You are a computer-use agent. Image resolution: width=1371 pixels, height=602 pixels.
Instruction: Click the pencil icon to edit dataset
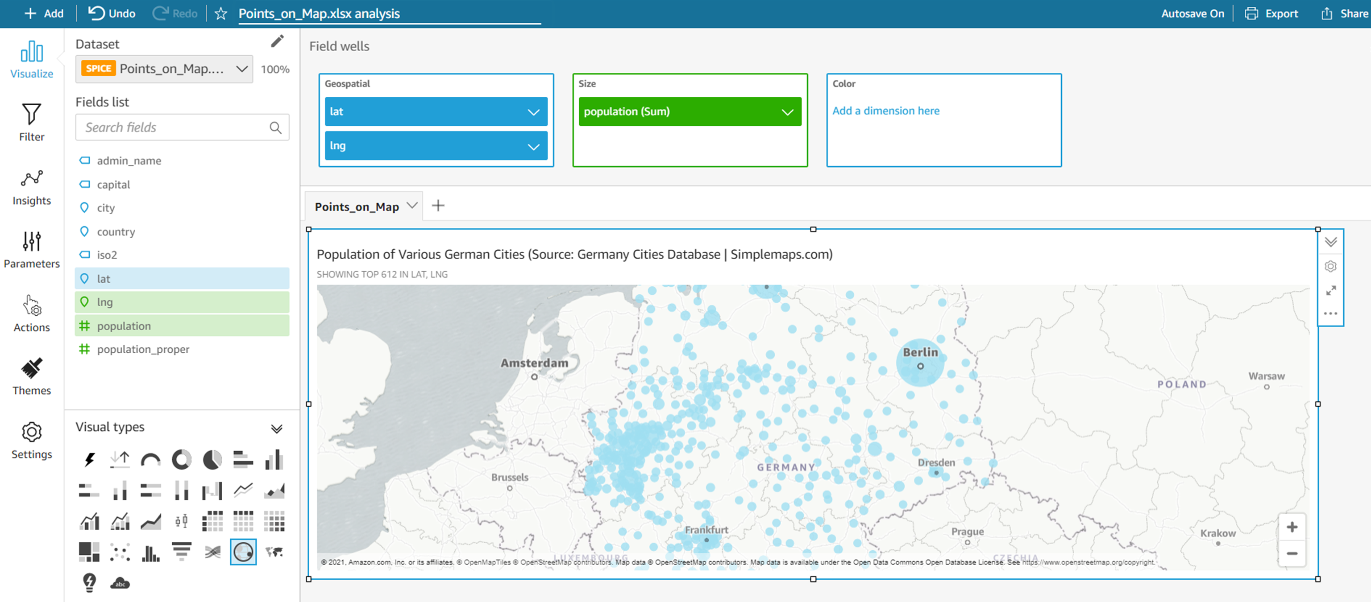click(277, 41)
